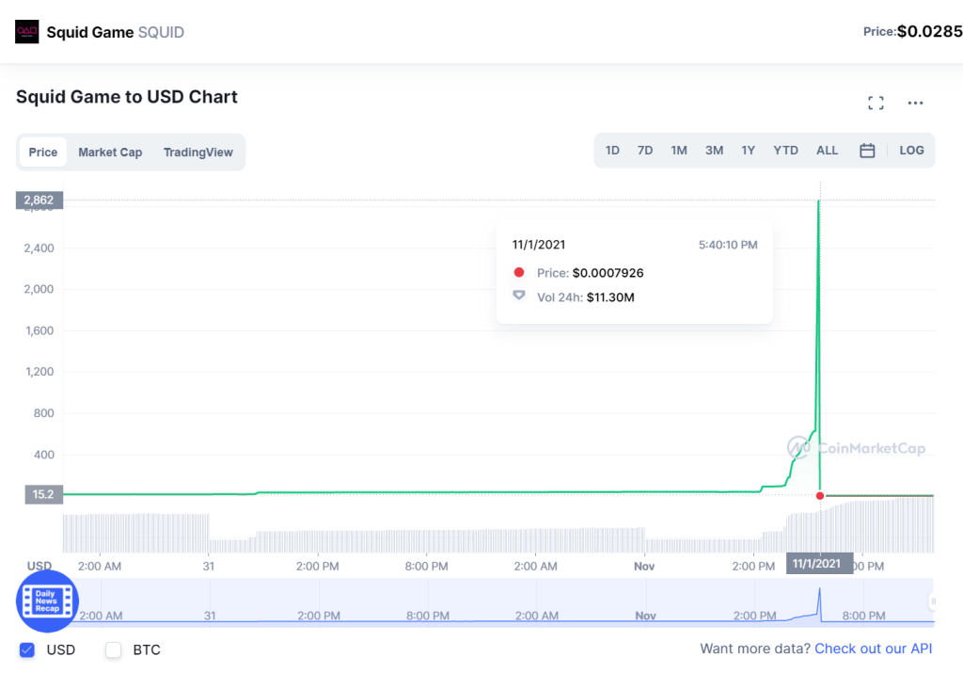963x689 pixels.
Task: Click the Price: $0.0285 header value
Action: (x=912, y=31)
